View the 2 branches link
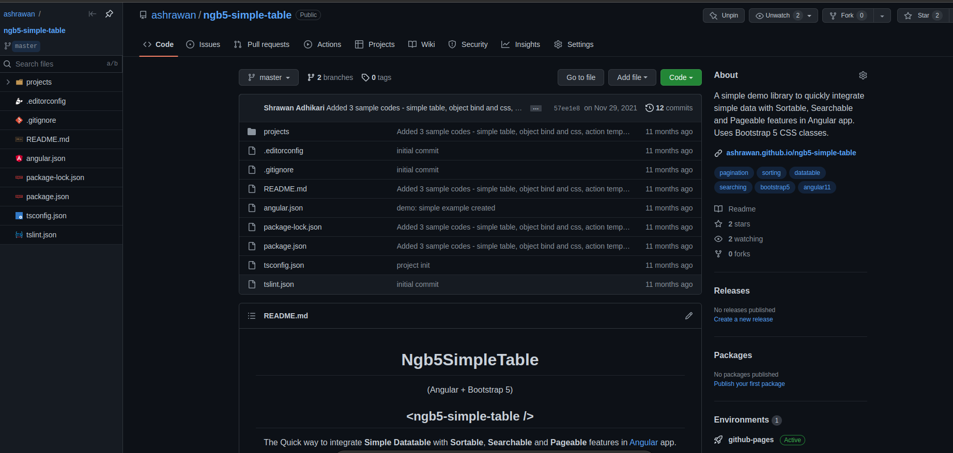This screenshot has height=453, width=953. pyautogui.click(x=330, y=77)
